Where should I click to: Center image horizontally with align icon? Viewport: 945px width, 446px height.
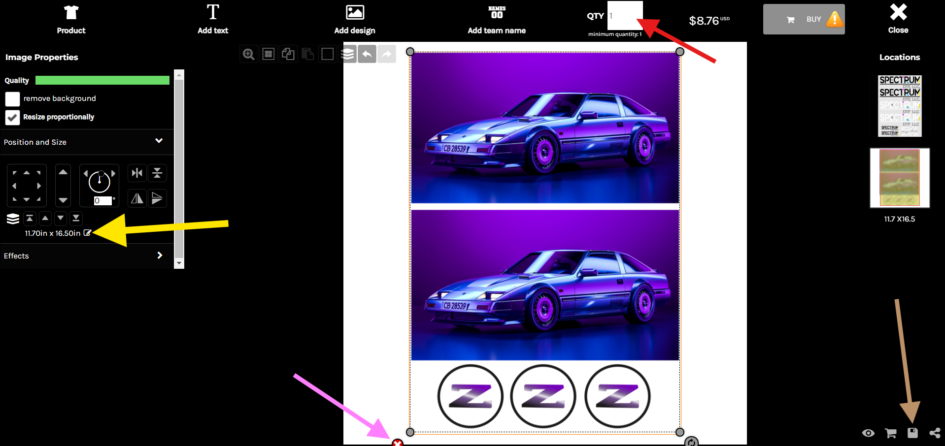tap(137, 173)
